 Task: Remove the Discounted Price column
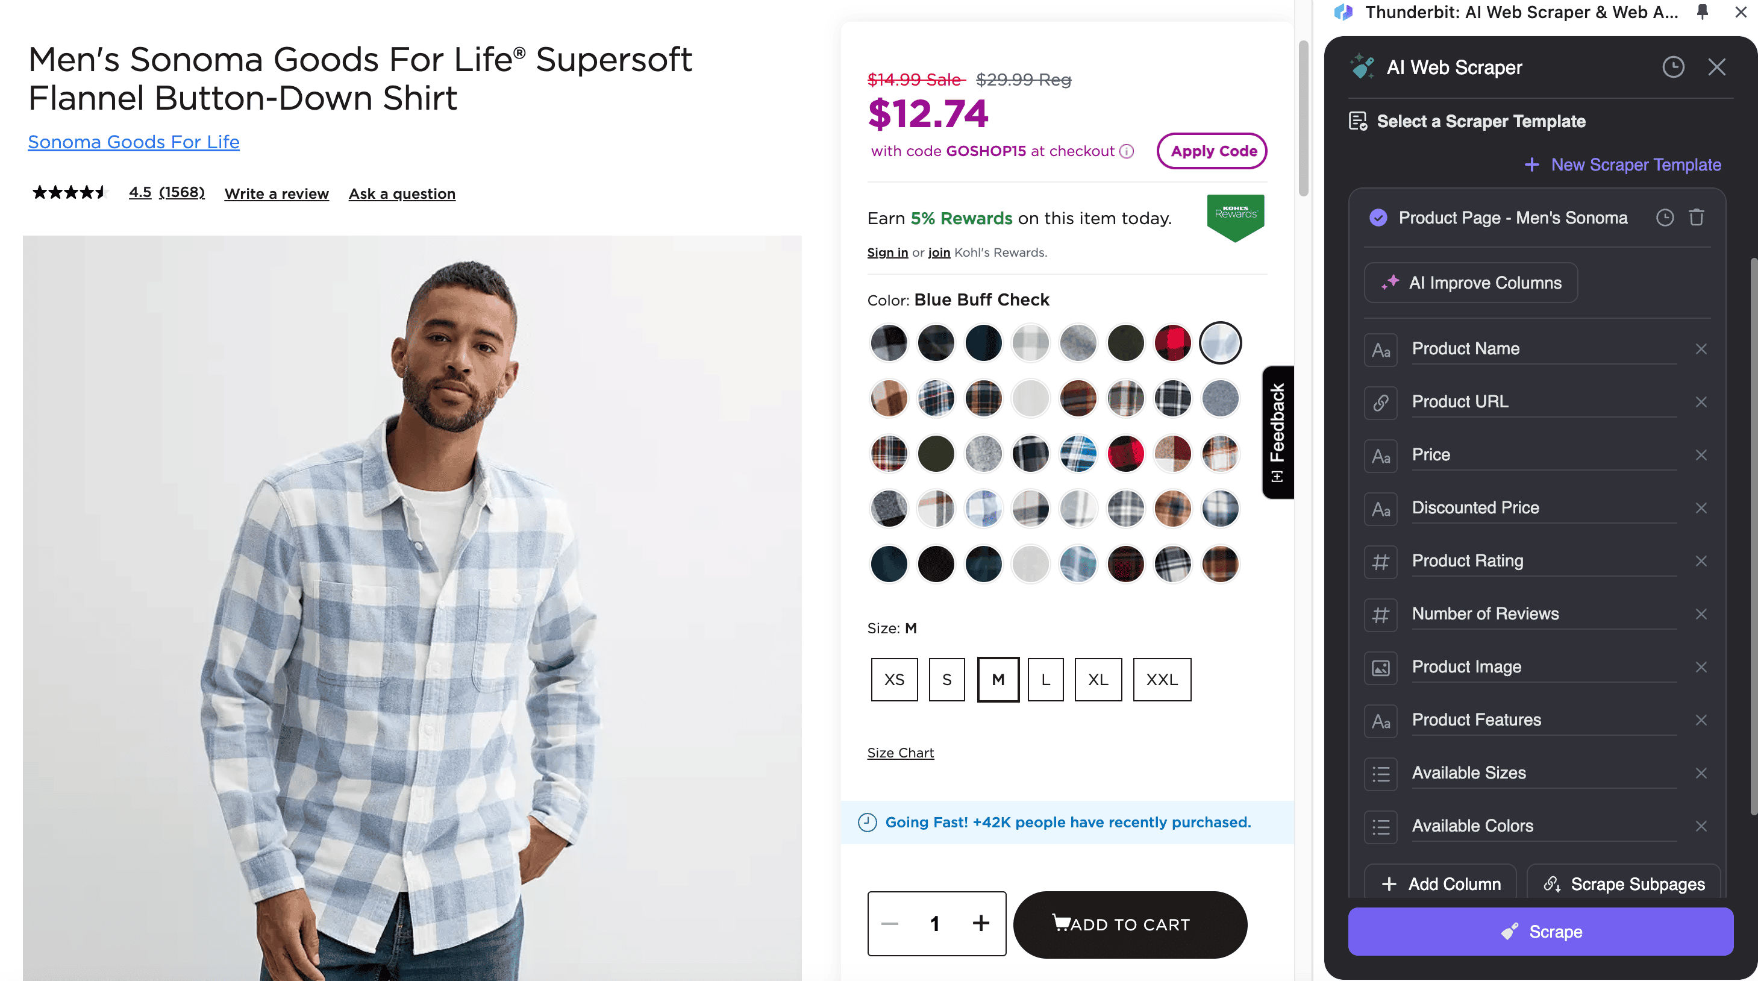[x=1701, y=508]
